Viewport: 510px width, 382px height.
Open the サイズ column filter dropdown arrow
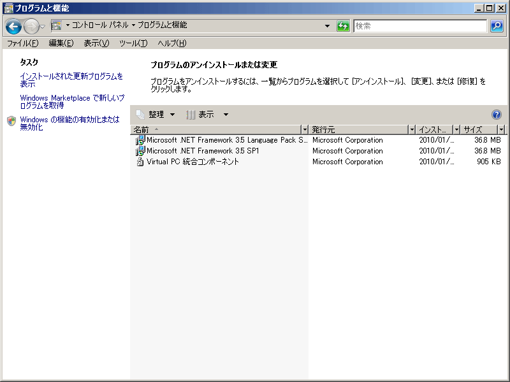(x=502, y=130)
